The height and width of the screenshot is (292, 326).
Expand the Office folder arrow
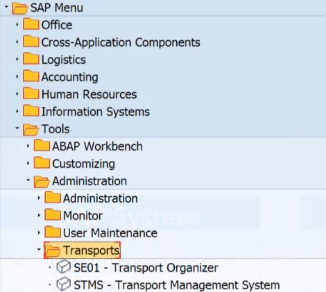point(17,25)
